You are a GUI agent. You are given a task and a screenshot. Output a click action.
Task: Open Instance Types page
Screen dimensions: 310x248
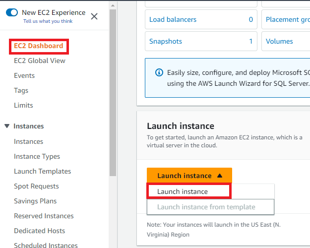coord(37,157)
